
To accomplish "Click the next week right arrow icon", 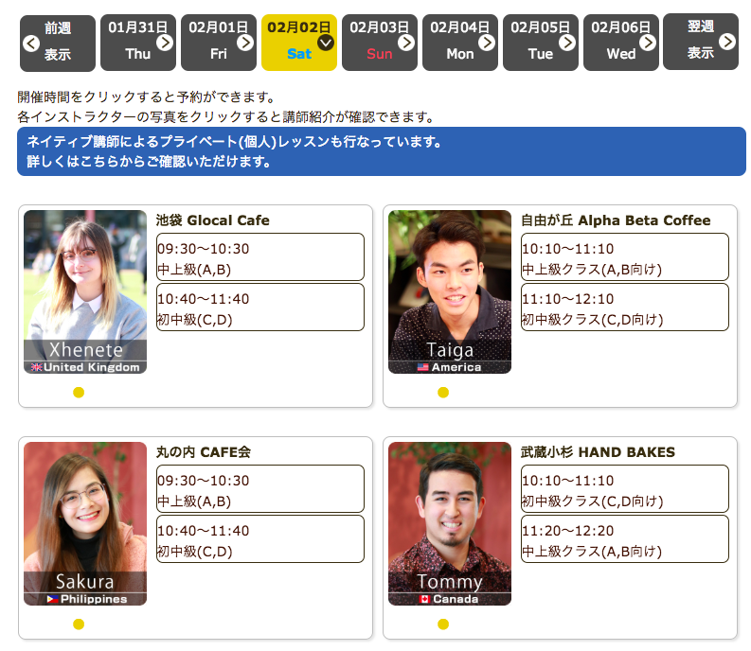I will pos(726,42).
